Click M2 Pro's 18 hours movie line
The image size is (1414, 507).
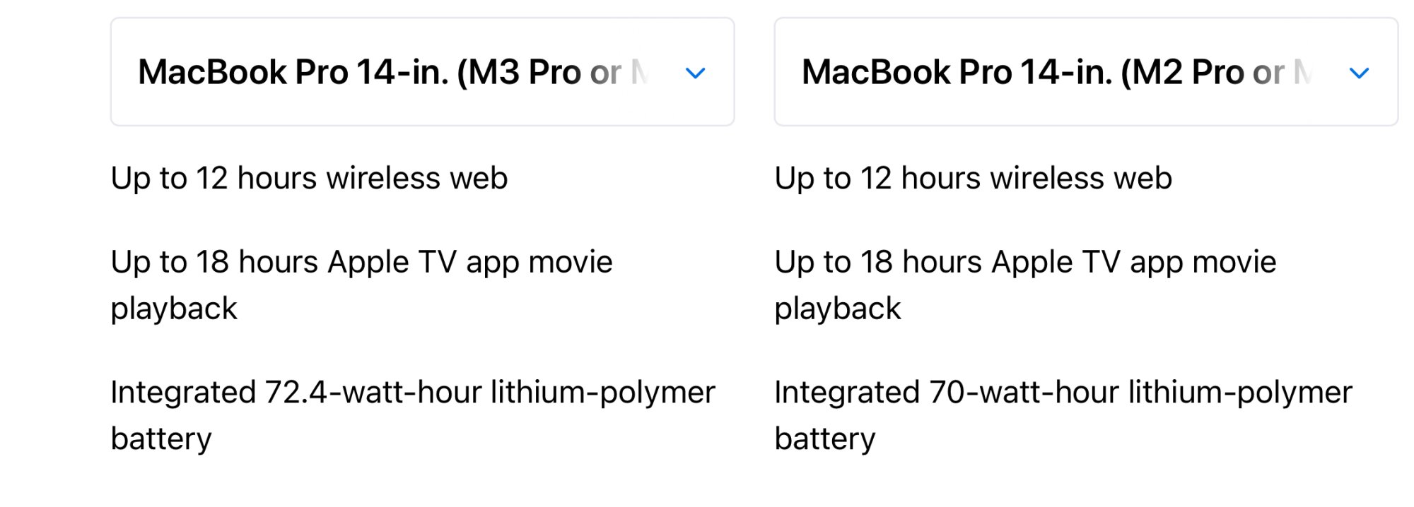pos(1025,285)
